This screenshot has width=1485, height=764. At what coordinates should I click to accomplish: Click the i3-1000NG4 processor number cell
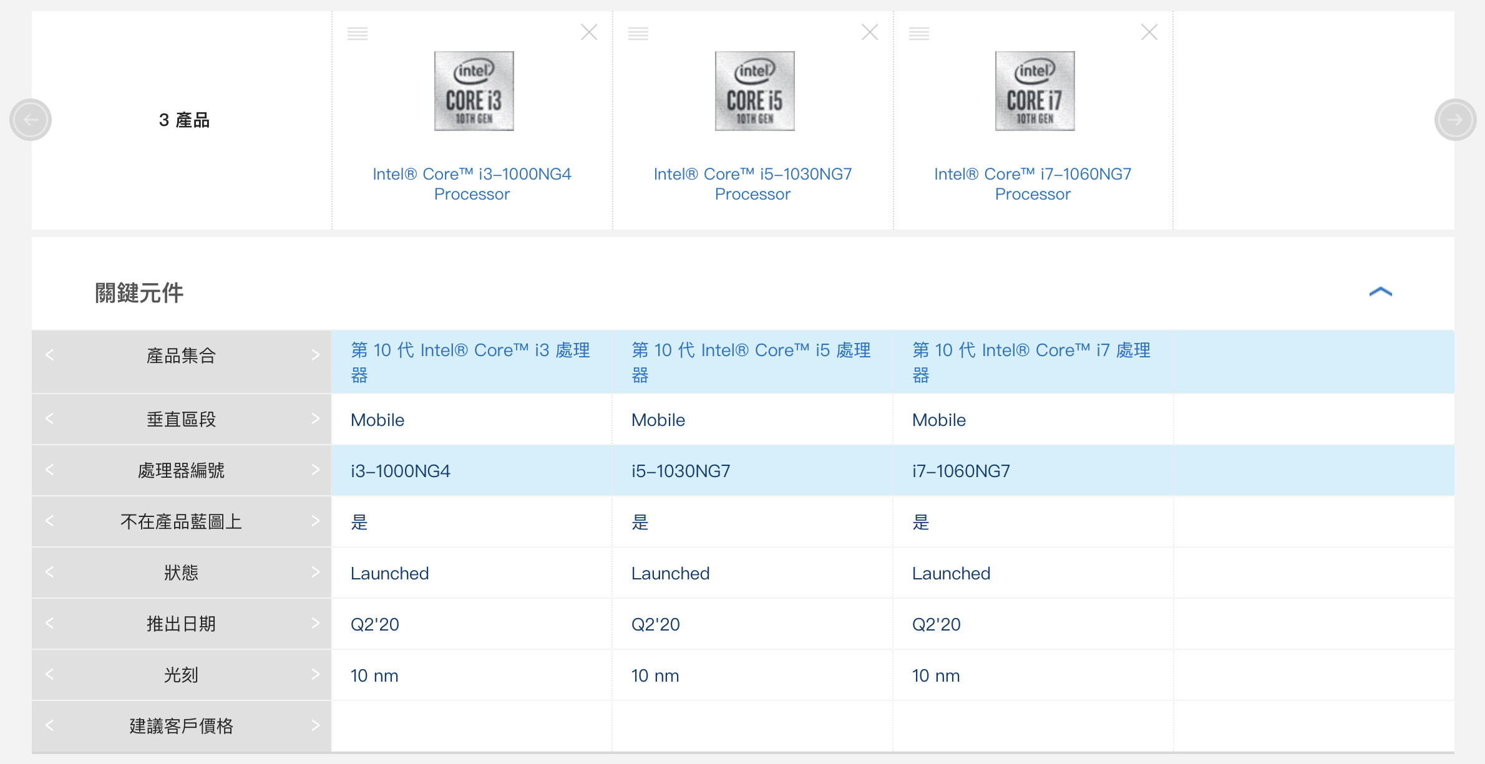click(x=472, y=471)
